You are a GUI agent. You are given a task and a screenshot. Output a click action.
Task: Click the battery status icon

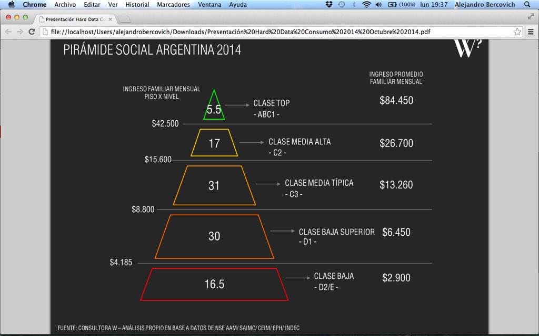[402, 4]
